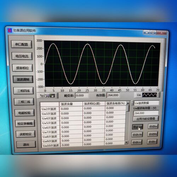Select the graph zoom magnifier tool

tap(47, 96)
